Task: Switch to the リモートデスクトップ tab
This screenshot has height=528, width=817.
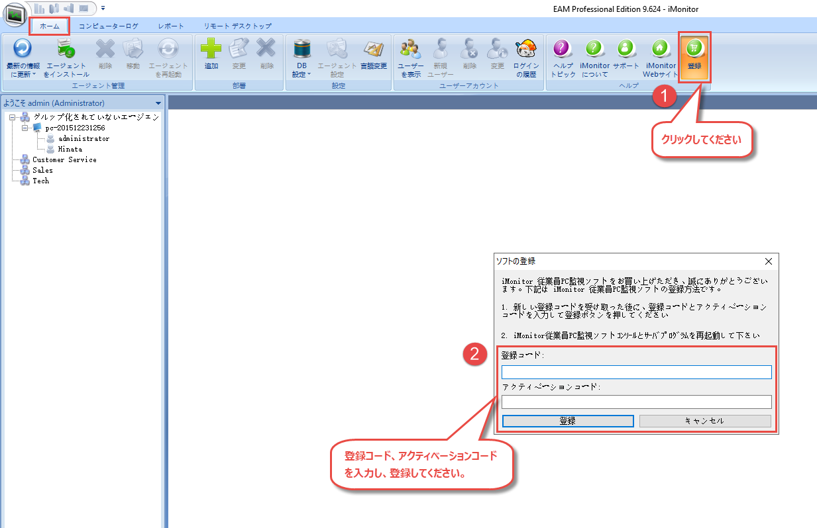Action: tap(237, 26)
